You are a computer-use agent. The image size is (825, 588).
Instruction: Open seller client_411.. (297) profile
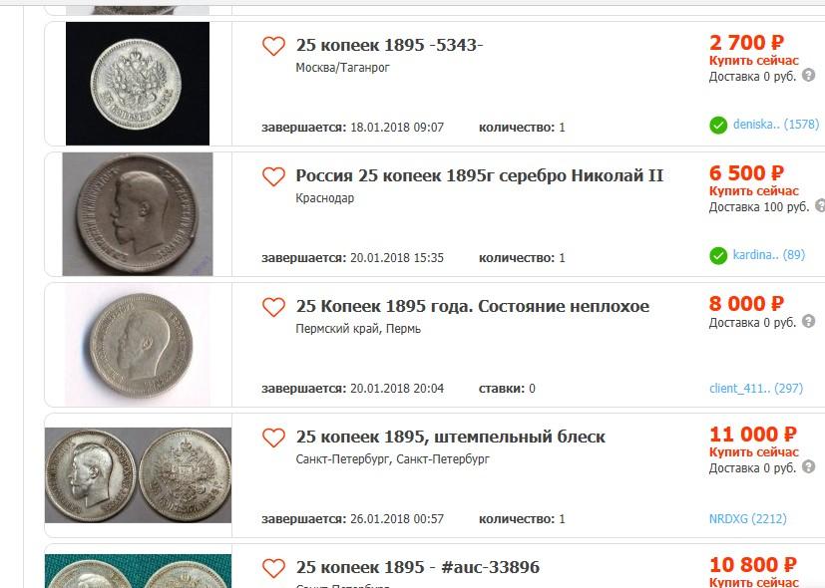pyautogui.click(x=755, y=388)
